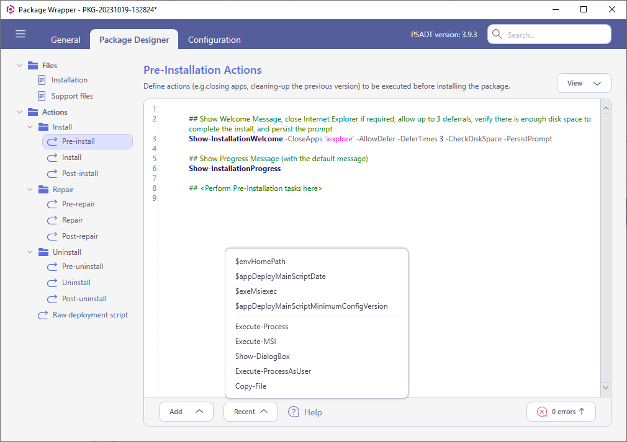Click the Files folder icon
Screen dimensions: 627x442
[x=33, y=66]
